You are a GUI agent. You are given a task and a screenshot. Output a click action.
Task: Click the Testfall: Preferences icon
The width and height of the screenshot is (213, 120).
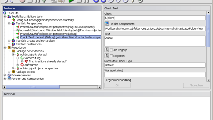point(13,44)
